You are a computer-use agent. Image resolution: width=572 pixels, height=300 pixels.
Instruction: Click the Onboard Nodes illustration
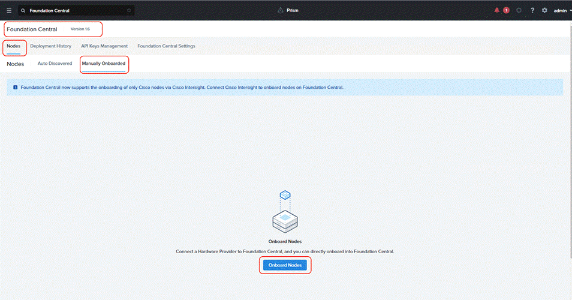[x=285, y=212]
